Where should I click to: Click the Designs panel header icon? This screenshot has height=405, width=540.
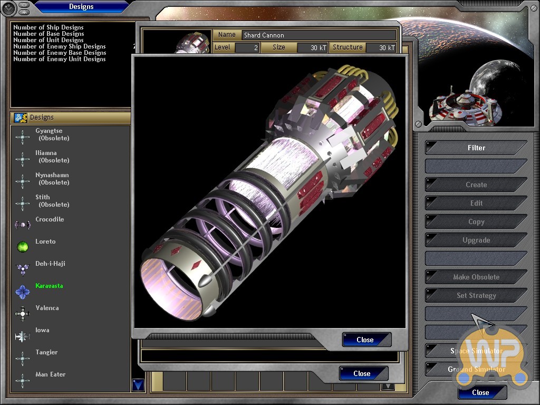click(x=21, y=118)
